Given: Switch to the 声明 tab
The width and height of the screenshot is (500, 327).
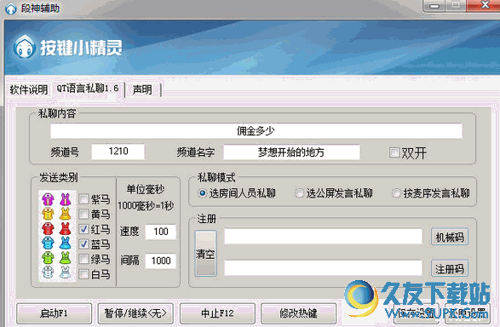Looking at the screenshot, I should 142,89.
